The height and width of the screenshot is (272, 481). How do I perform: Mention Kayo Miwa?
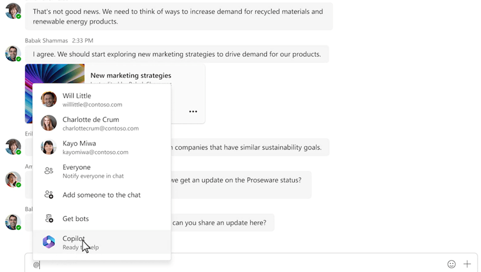[x=79, y=147]
